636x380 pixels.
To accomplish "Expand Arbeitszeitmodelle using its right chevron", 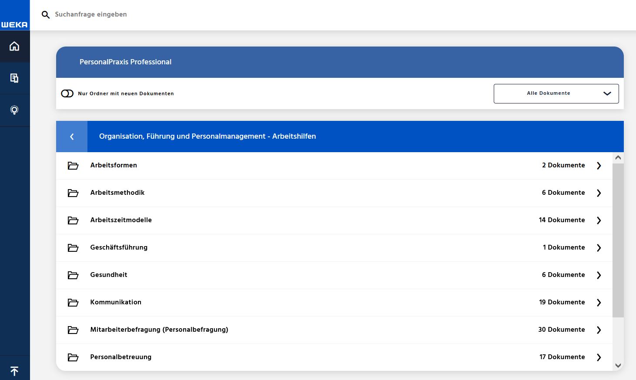I will [599, 220].
